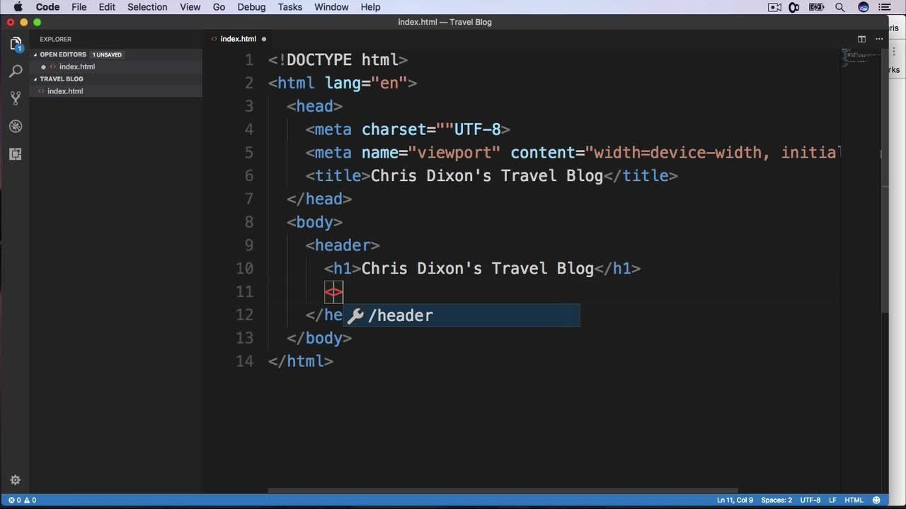
Task: Open the Explorer view in activity bar
Action: coord(16,44)
